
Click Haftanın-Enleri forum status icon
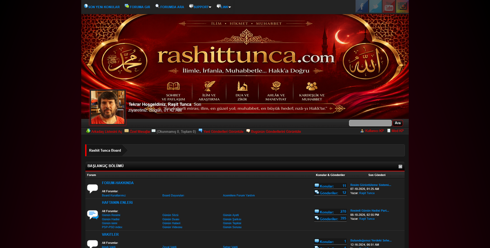pos(92,215)
